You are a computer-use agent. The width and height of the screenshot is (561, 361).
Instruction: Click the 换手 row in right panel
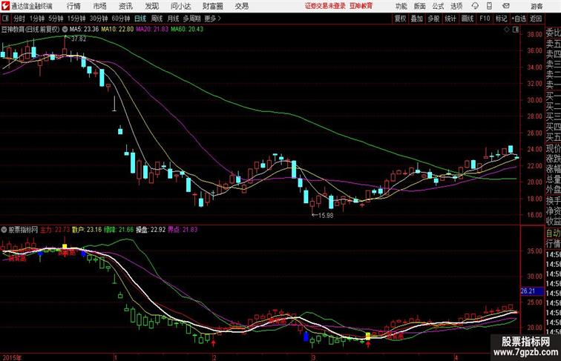(x=553, y=201)
